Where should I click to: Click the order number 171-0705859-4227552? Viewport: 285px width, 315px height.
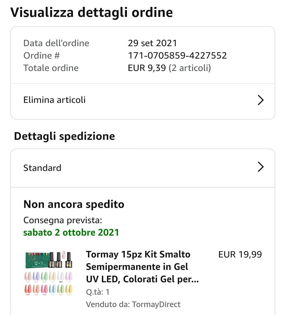pyautogui.click(x=177, y=55)
